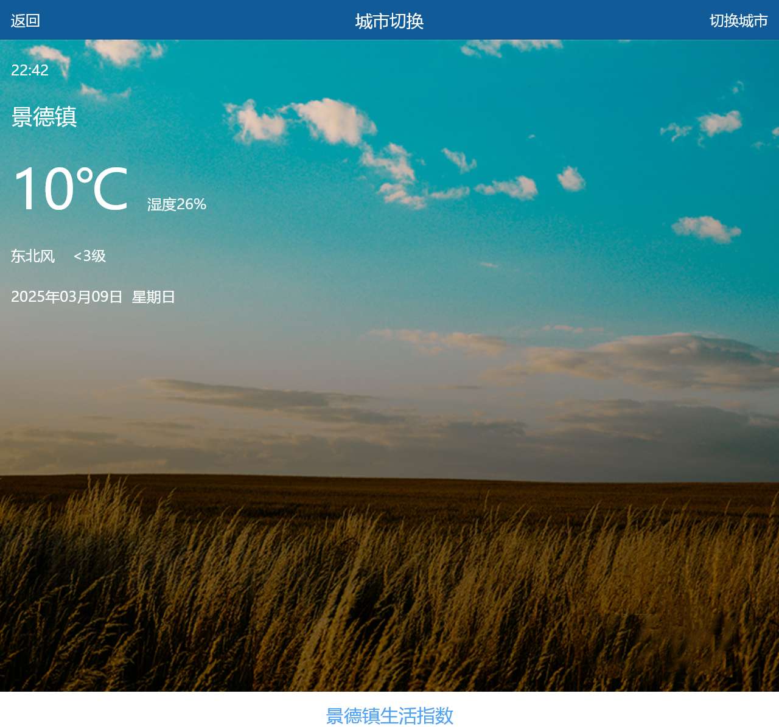Image resolution: width=779 pixels, height=727 pixels.
Task: Open the 切换城市 city switcher
Action: [738, 21]
